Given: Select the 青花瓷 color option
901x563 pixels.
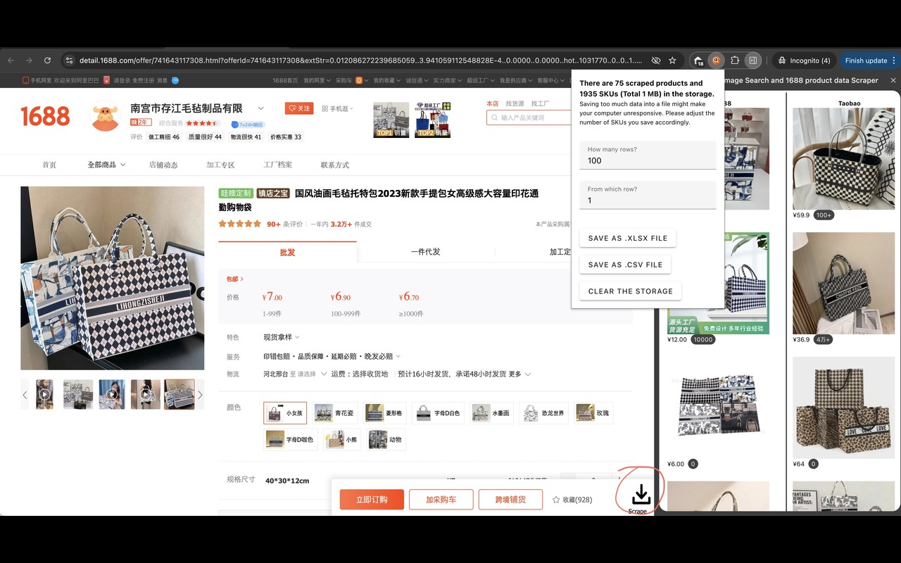Looking at the screenshot, I should point(334,413).
